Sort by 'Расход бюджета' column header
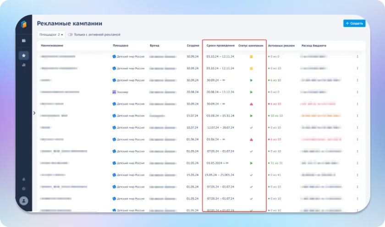 click(314, 46)
